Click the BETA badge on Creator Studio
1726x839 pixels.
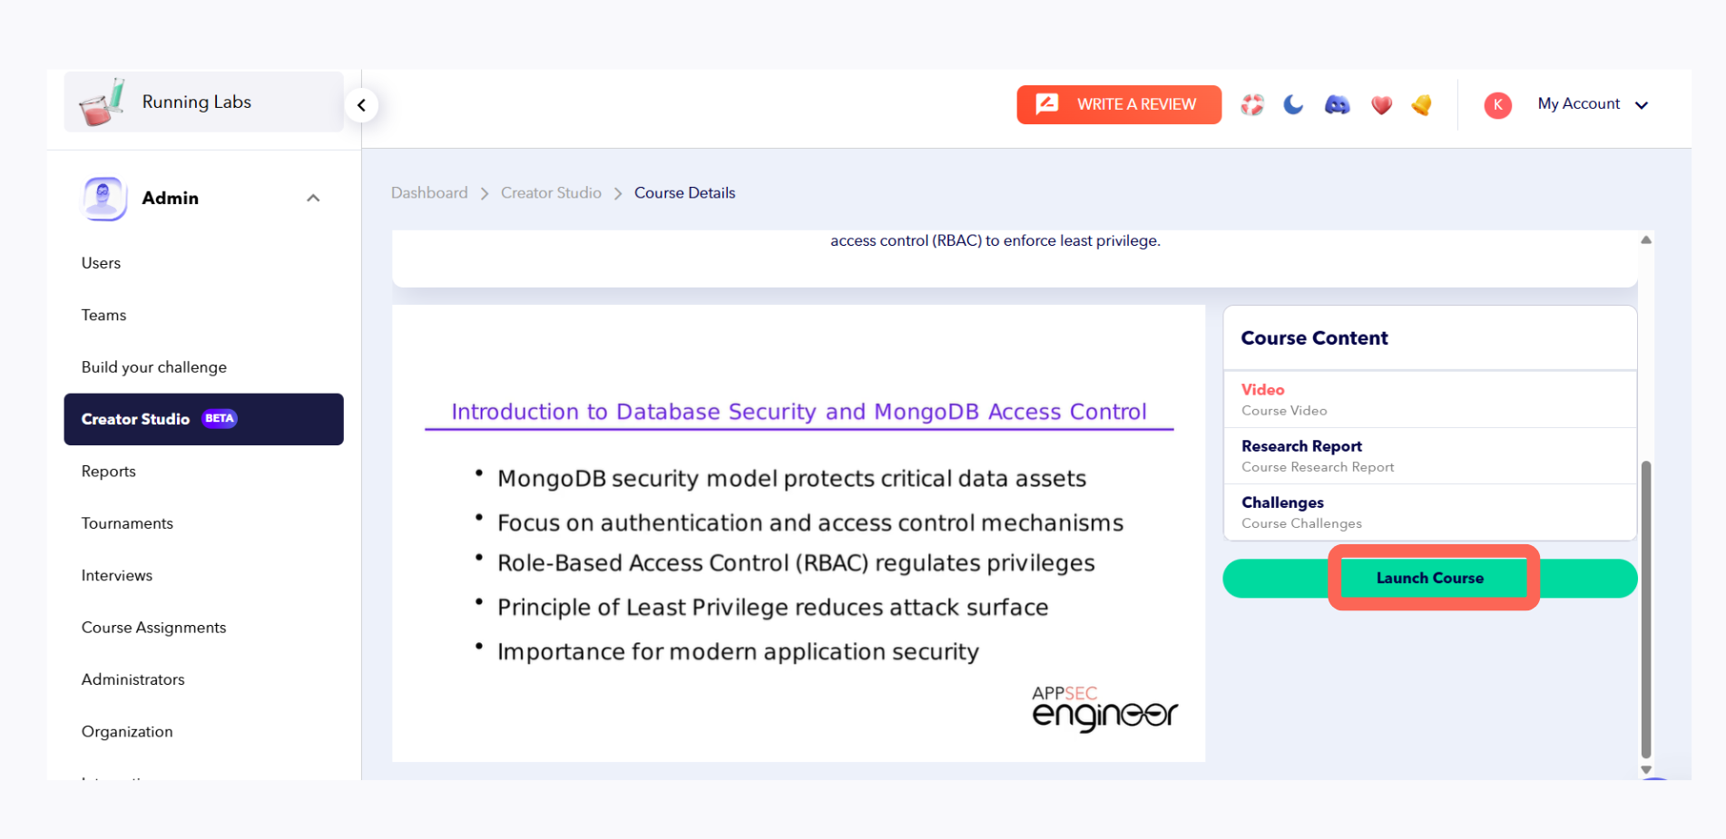point(218,418)
